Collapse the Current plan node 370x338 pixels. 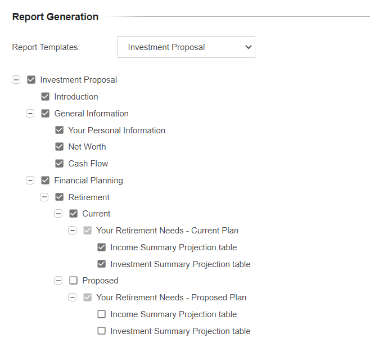(58, 214)
